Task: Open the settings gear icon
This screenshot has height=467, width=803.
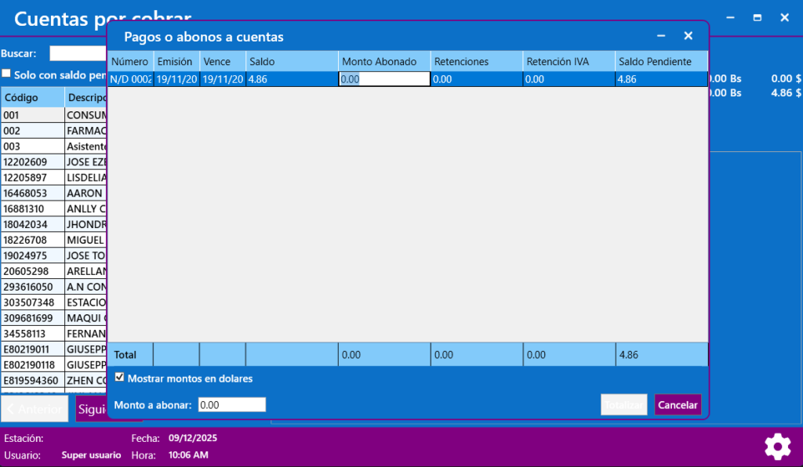Action: 777,446
